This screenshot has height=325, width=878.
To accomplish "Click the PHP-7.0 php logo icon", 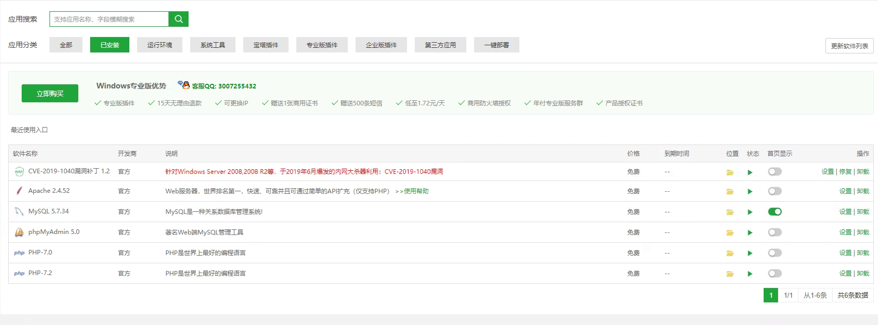I will tap(19, 253).
